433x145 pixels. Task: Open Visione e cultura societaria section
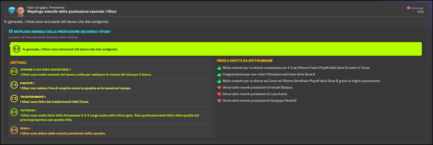pyautogui.click(x=46, y=69)
